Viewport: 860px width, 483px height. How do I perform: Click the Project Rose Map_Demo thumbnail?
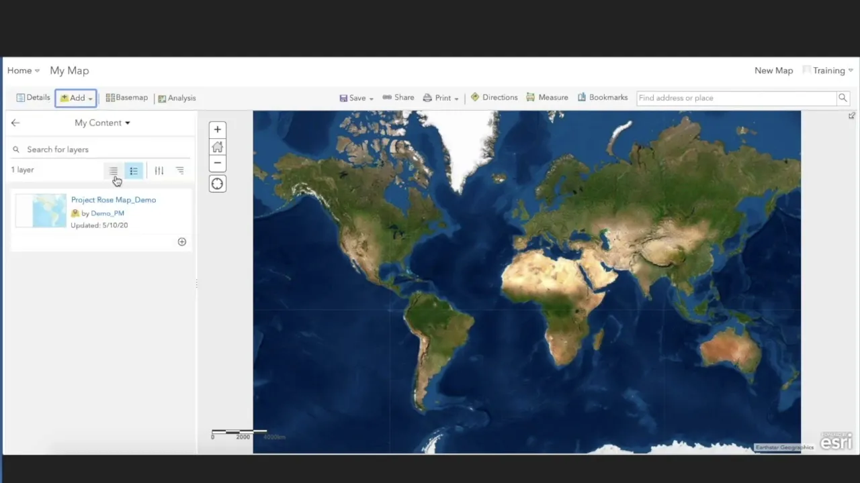pos(41,211)
